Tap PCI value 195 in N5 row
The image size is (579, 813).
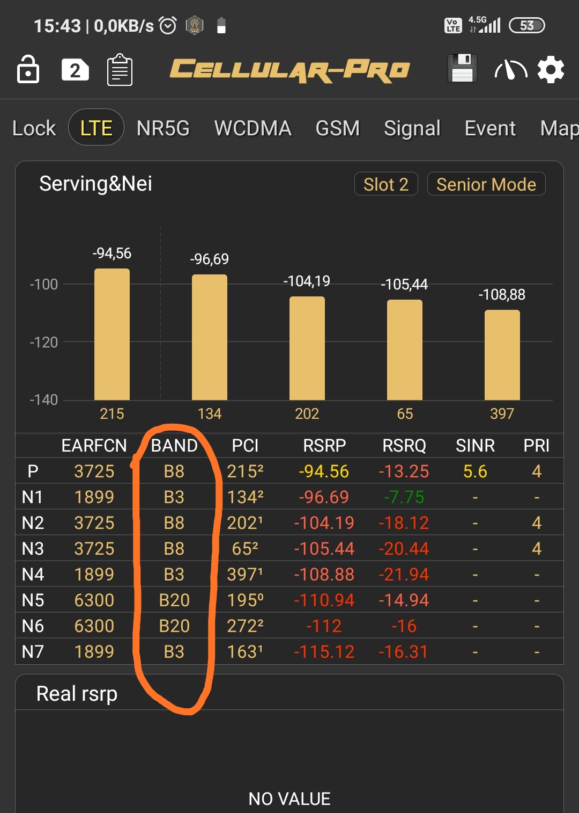(245, 600)
